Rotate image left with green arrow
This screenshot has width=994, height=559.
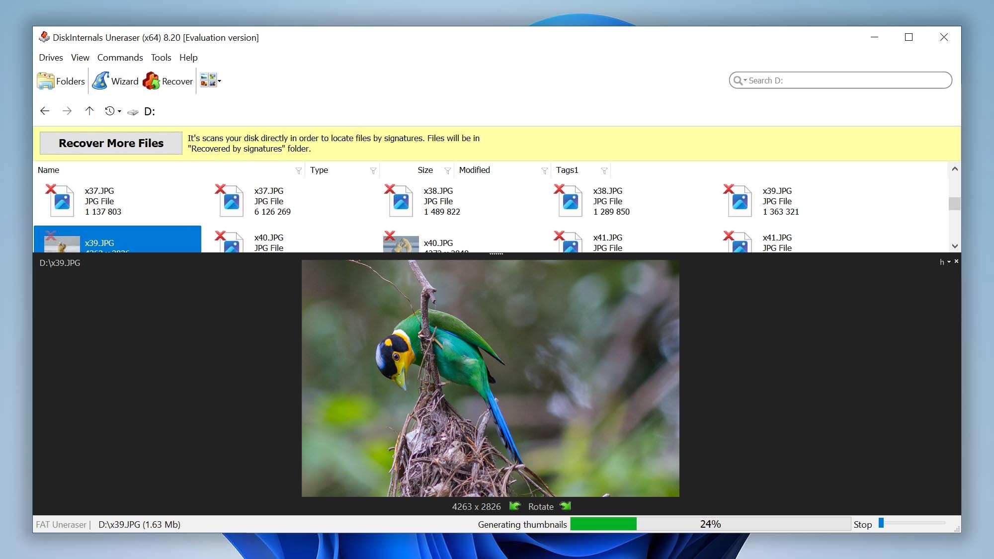tap(515, 506)
